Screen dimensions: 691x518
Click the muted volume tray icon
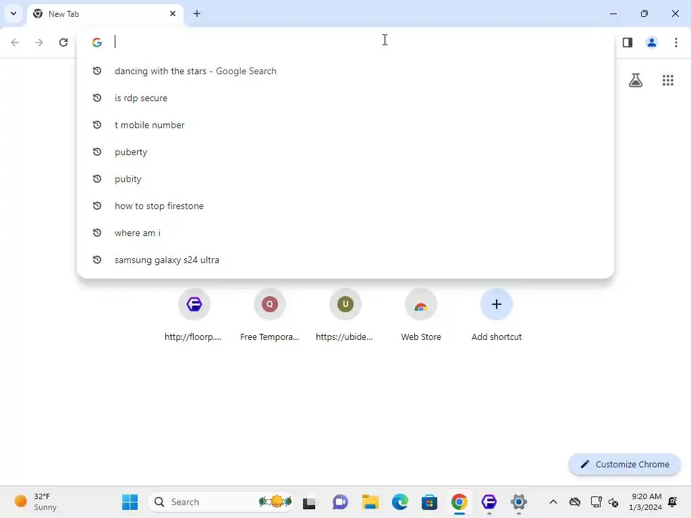point(613,502)
